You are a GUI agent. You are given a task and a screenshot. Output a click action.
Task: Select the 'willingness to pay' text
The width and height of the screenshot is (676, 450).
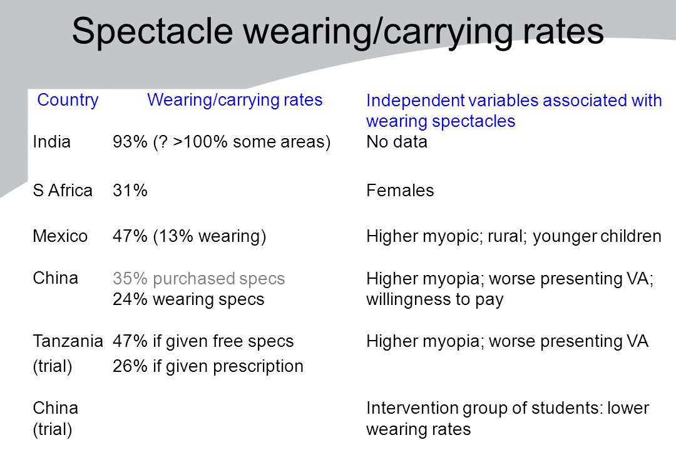pos(435,299)
